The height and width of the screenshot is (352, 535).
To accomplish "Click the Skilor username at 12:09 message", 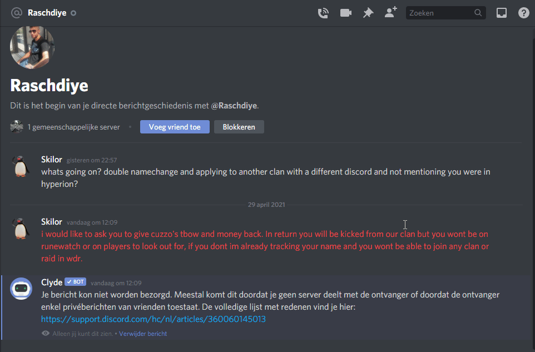I will click(52, 222).
